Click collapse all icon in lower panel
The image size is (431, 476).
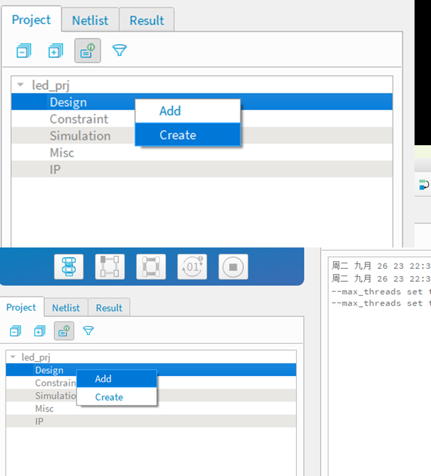click(15, 331)
